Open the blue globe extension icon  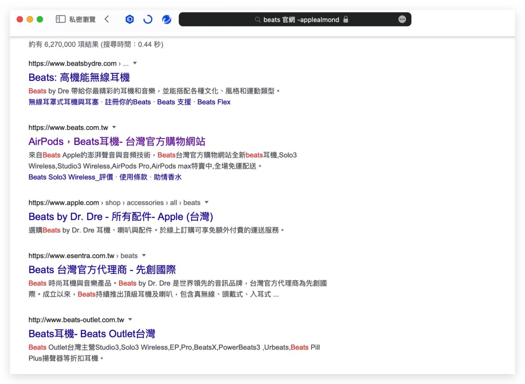pyautogui.click(x=166, y=19)
